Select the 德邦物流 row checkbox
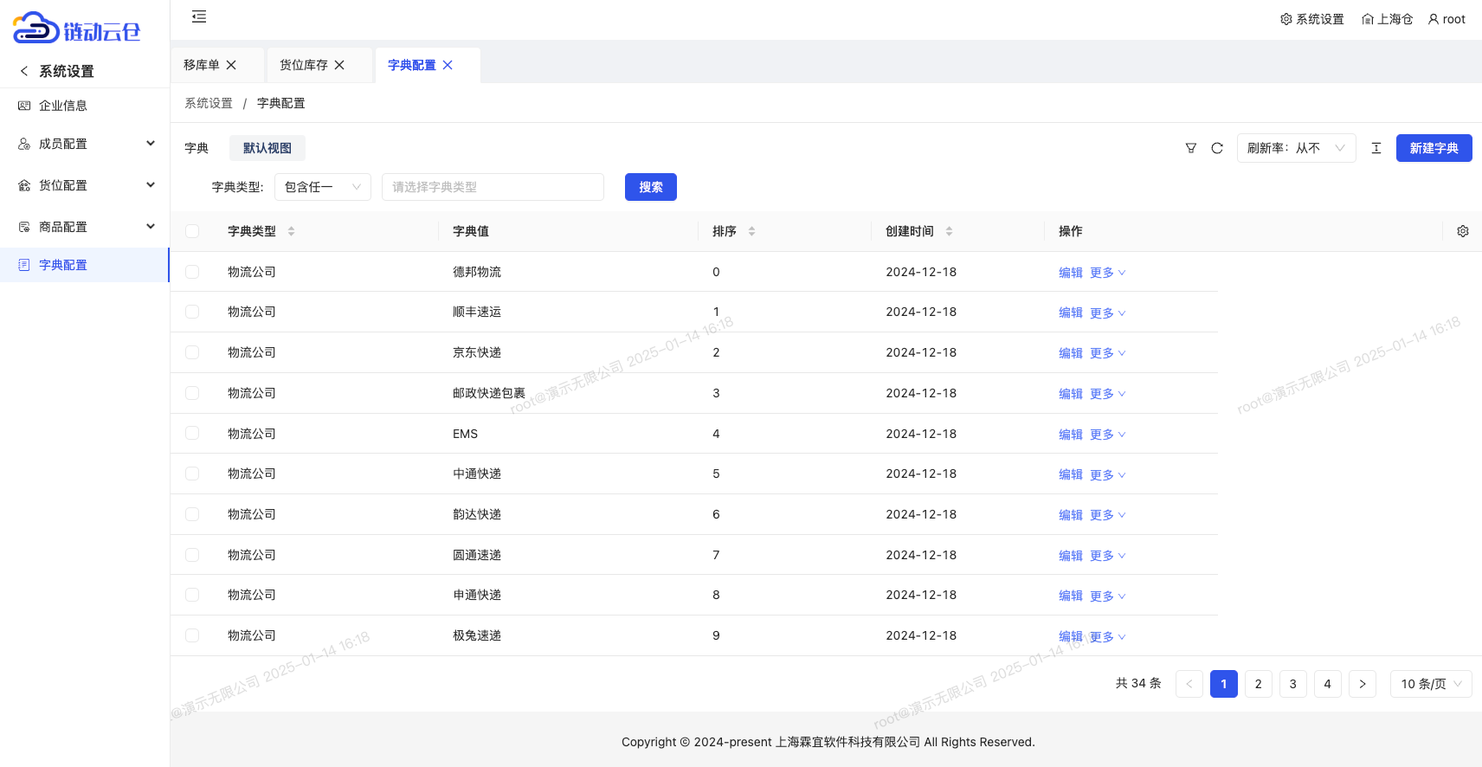The height and width of the screenshot is (767, 1482). pyautogui.click(x=192, y=272)
